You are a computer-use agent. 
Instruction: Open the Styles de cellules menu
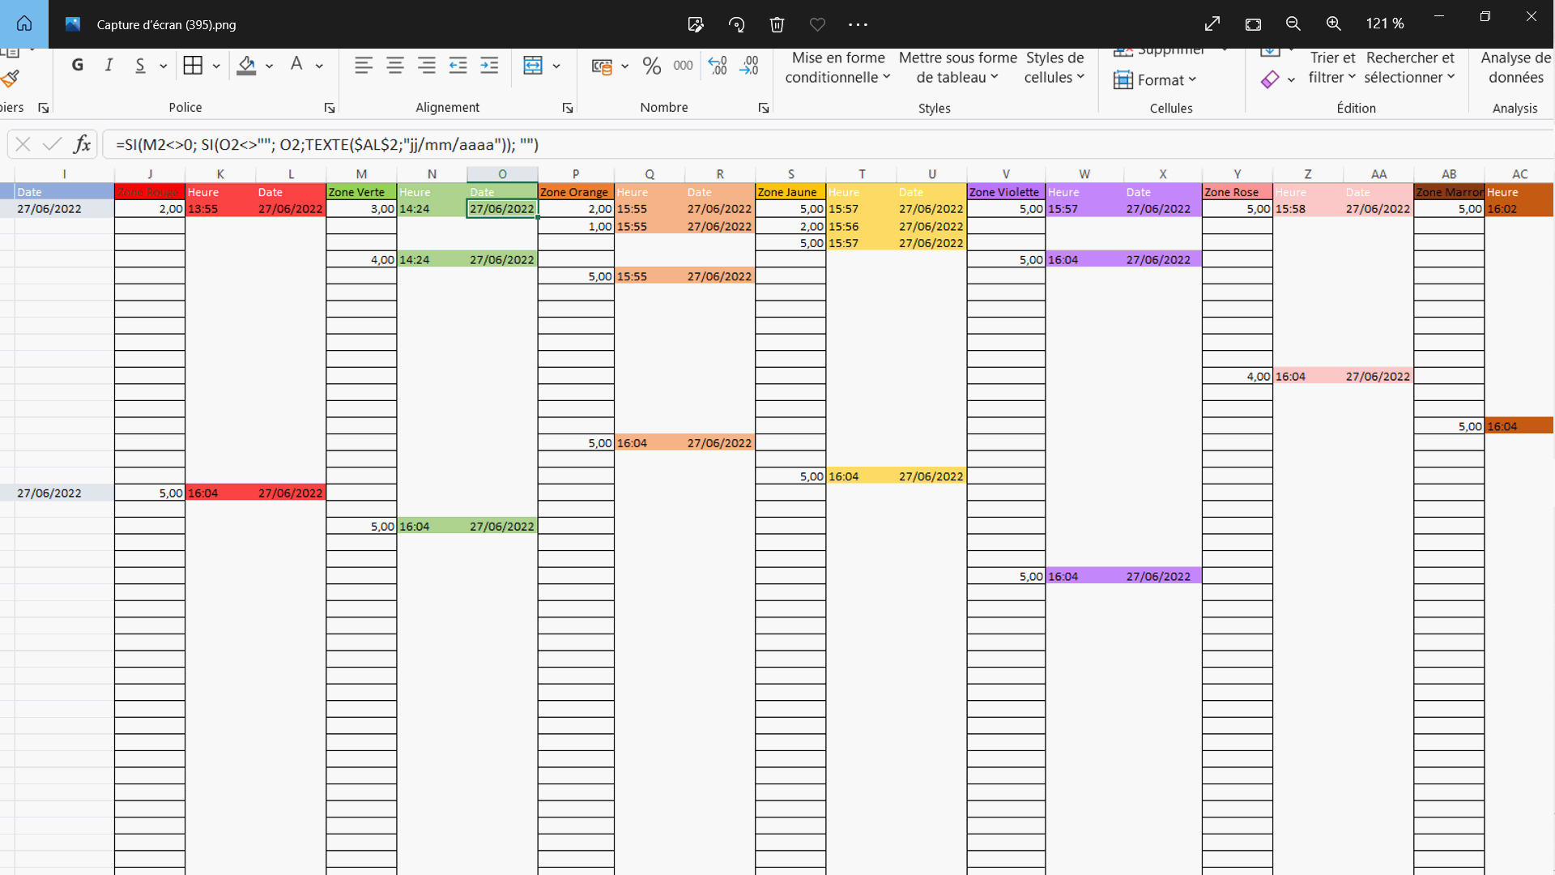[x=1054, y=68]
